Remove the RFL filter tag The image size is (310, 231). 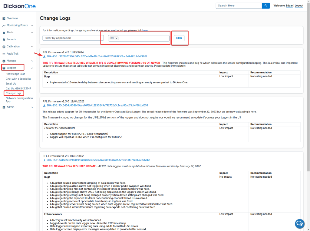tap(117, 38)
